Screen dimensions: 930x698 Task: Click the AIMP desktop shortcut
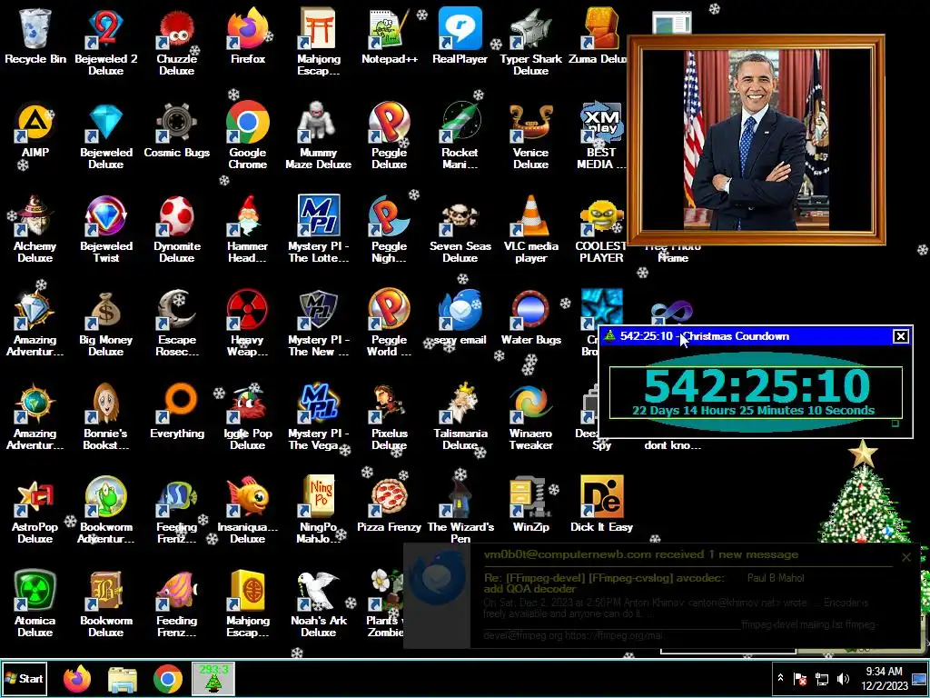pos(35,129)
